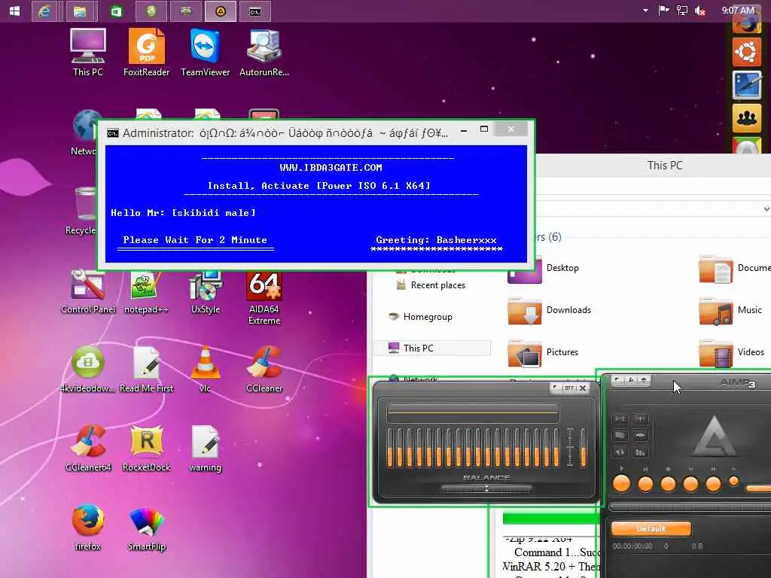771x578 pixels.
Task: Open the equalizer window's arrow menu
Action: coord(556,388)
